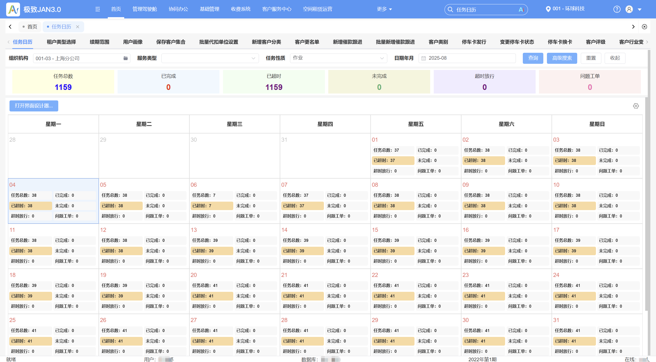The width and height of the screenshot is (656, 362).
Task: Click 任务总数: 37 on day 01
Action: click(x=393, y=150)
